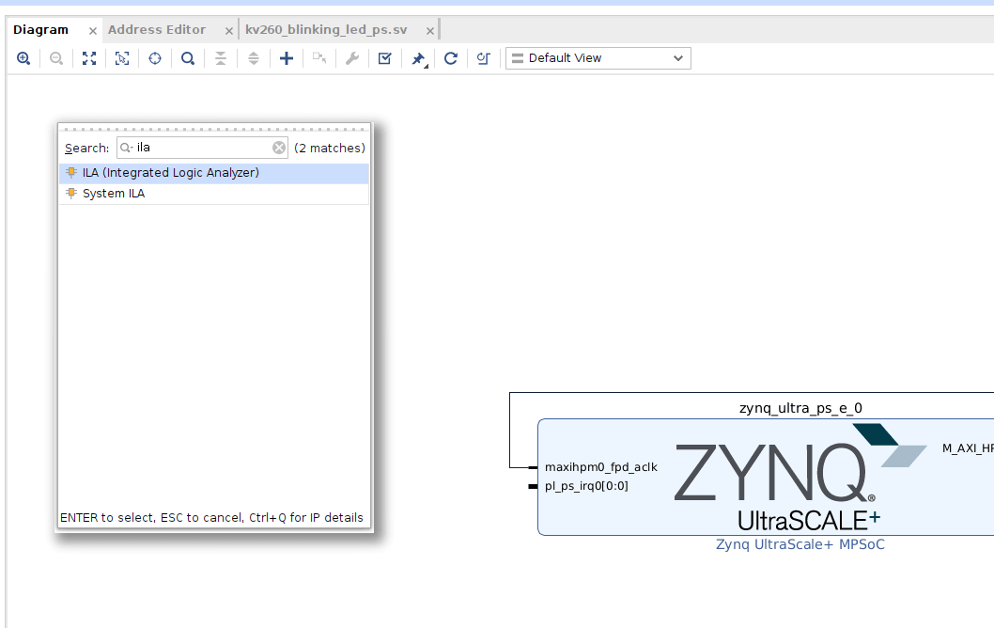Click the '(2 matches)' text
This screenshot has height=628, width=994.
pyautogui.click(x=330, y=148)
